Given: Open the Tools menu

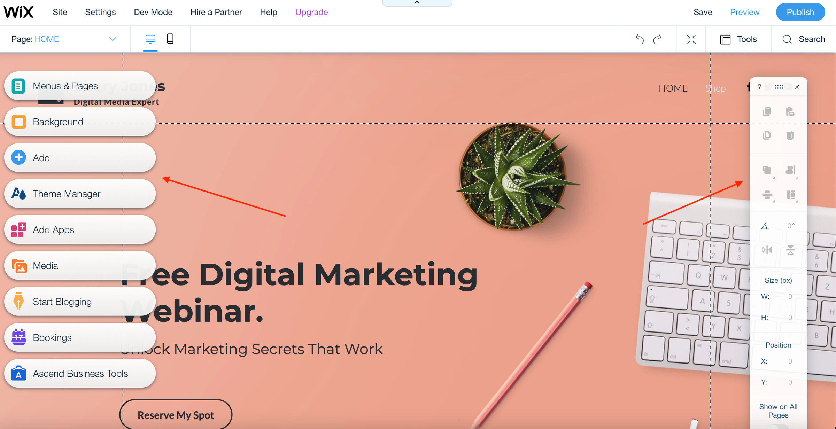Looking at the screenshot, I should 738,39.
